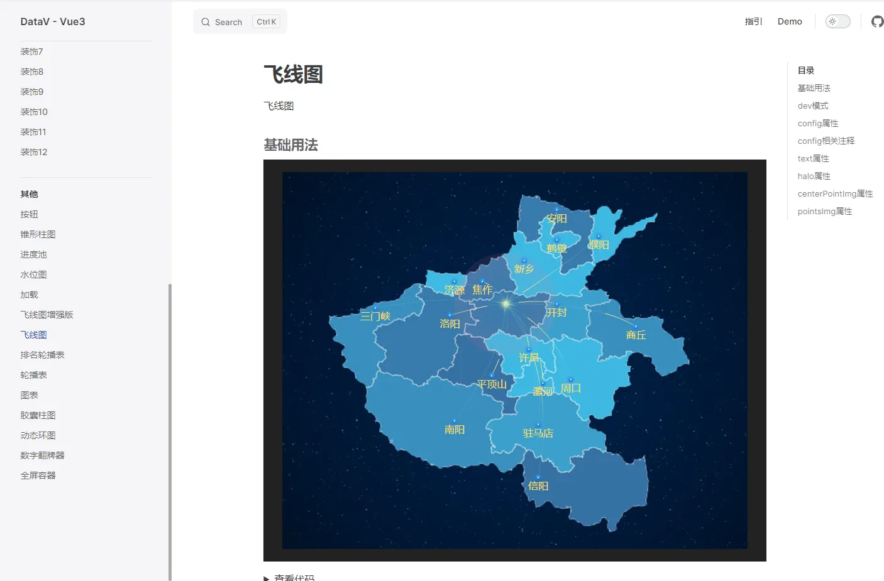Open the GitHub repository icon

876,21
